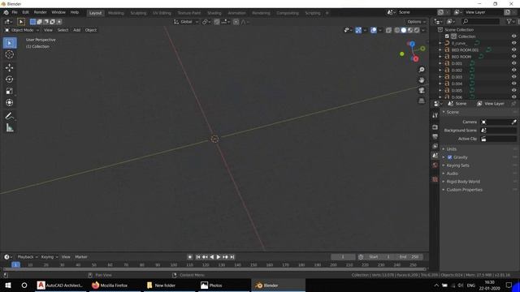
Task: Toggle viewport gizmos button
Action: [x=358, y=30]
